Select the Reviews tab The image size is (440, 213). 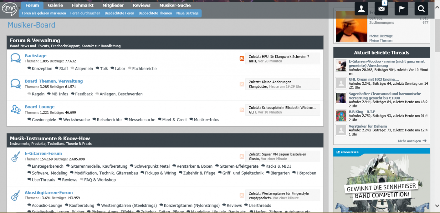point(142,5)
